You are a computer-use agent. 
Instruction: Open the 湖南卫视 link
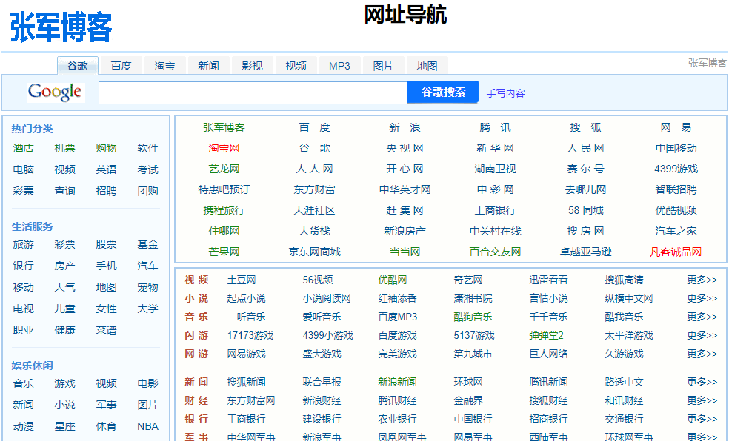pyautogui.click(x=496, y=169)
